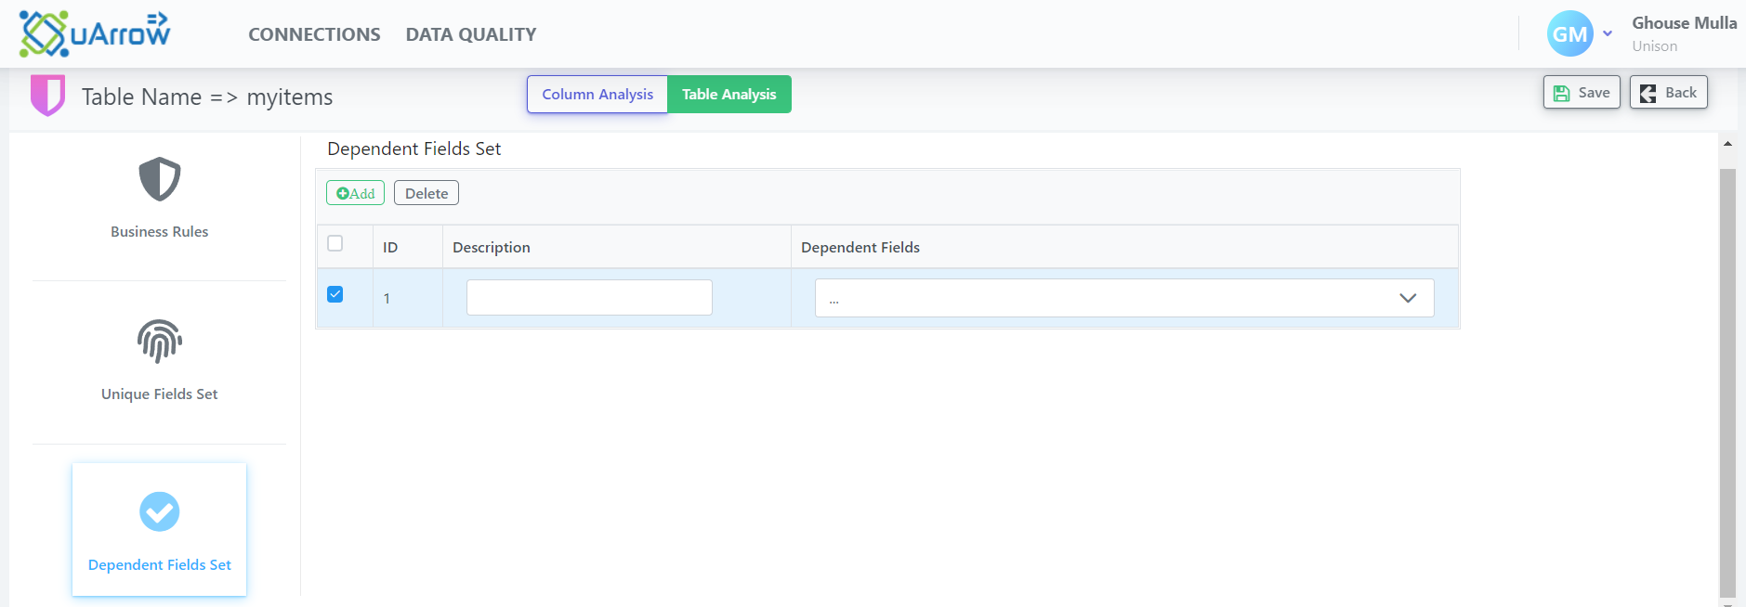Click the Unique Fields Set fingerprint icon
Screen dimensions: 1746x607
(160, 342)
